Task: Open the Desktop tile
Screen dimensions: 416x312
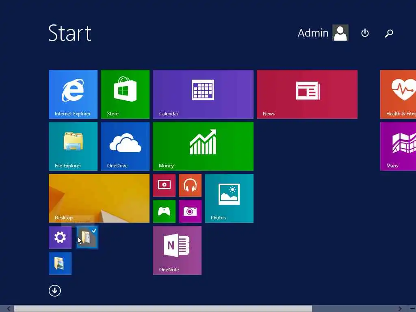Action: click(99, 198)
